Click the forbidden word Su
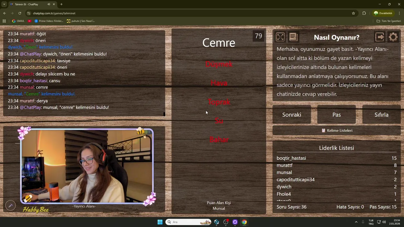 click(219, 121)
